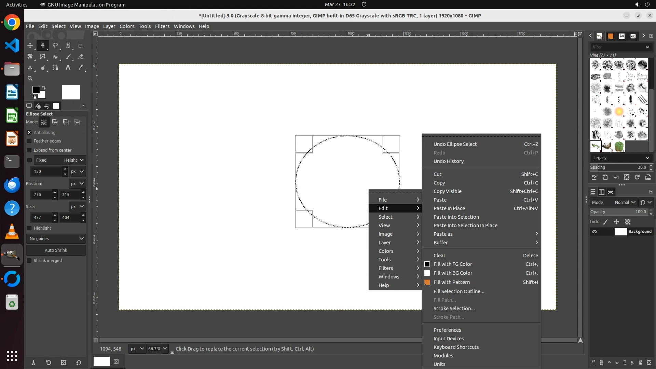This screenshot has height=369, width=656.
Task: Select the Free Select lasso tool
Action: (55, 45)
